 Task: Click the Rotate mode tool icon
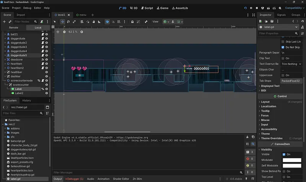click(x=68, y=22)
